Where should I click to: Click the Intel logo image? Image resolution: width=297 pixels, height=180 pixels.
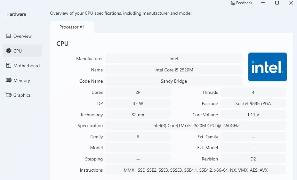pyautogui.click(x=268, y=67)
